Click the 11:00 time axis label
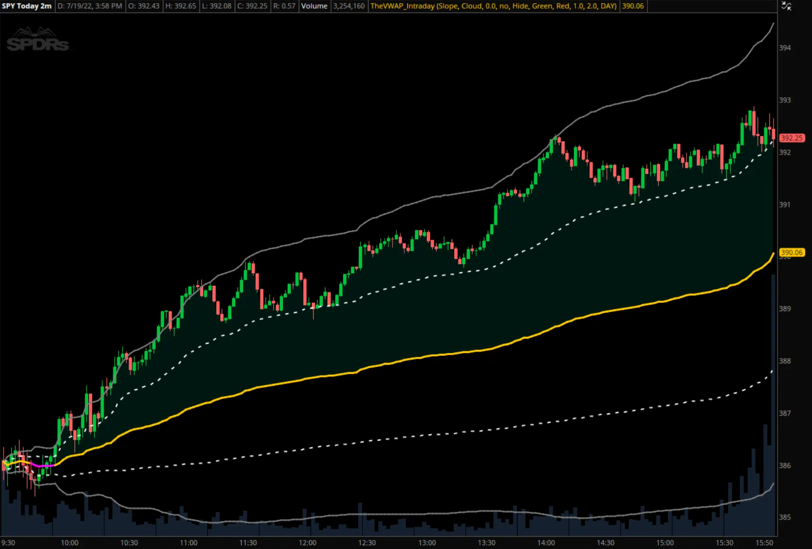Image resolution: width=812 pixels, height=549 pixels. pos(189,542)
